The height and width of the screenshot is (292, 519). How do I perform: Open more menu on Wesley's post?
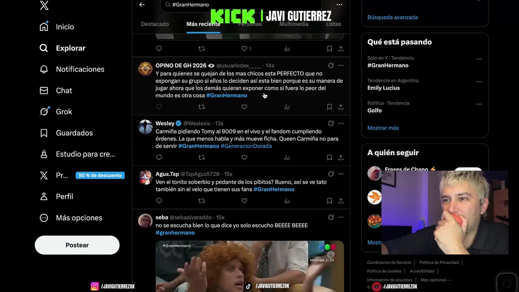(x=341, y=123)
